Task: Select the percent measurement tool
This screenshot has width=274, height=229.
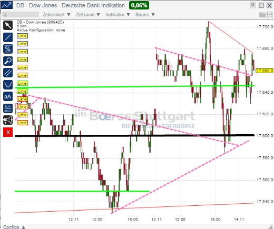Action: tap(8, 49)
